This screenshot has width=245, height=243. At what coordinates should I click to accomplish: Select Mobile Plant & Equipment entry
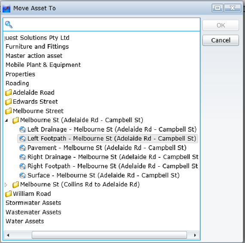tap(43, 65)
